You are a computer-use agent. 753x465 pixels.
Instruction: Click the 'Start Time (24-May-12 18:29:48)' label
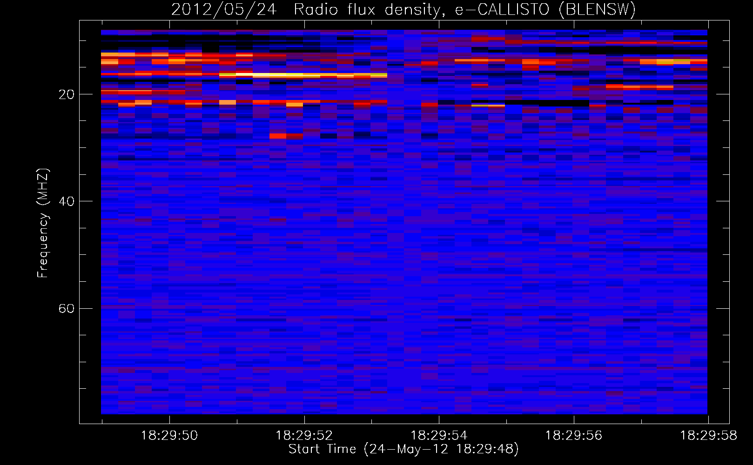[403, 449]
